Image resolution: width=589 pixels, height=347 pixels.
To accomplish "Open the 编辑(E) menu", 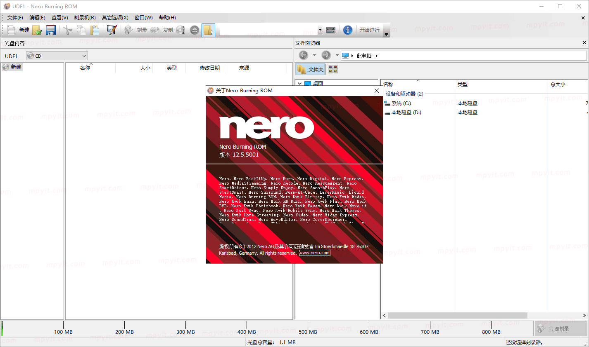I will click(37, 18).
